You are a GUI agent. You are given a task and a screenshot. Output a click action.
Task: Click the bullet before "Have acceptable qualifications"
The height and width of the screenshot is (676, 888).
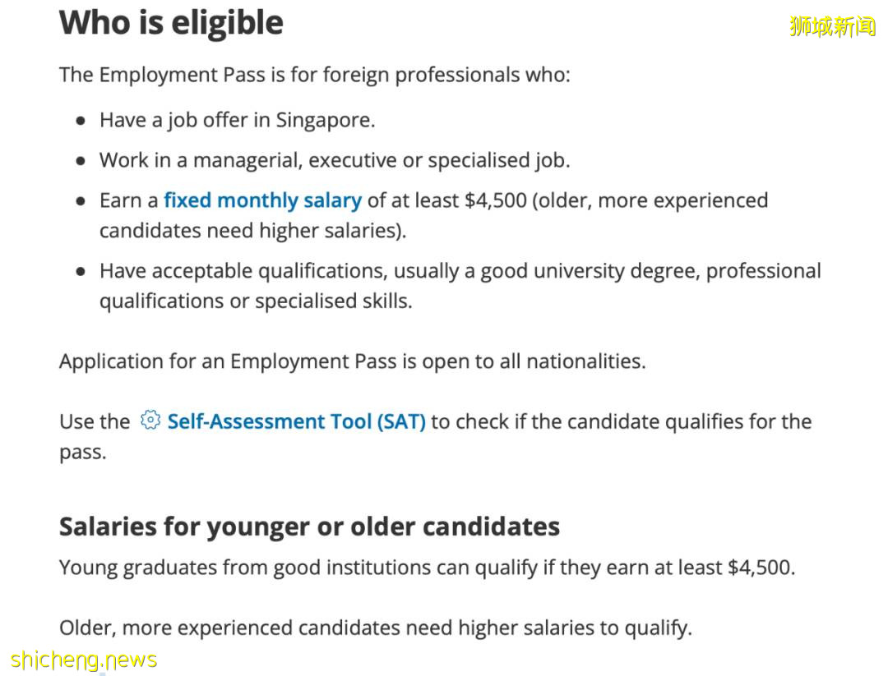[80, 272]
